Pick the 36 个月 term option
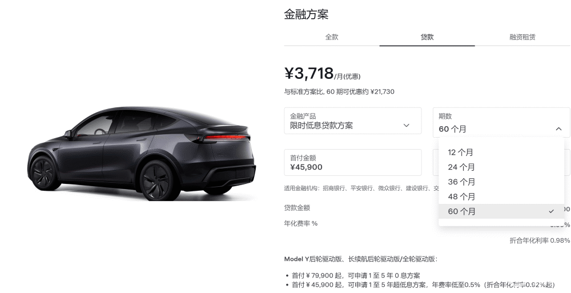The width and height of the screenshot is (571, 293). click(501, 182)
